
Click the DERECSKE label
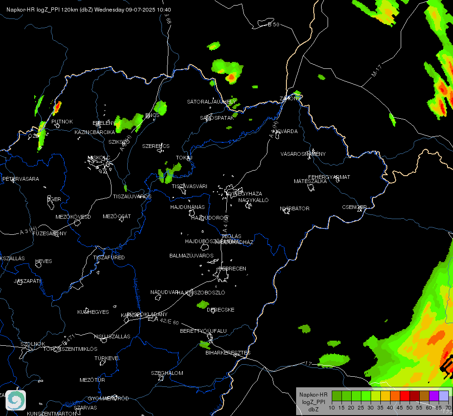(220, 310)
